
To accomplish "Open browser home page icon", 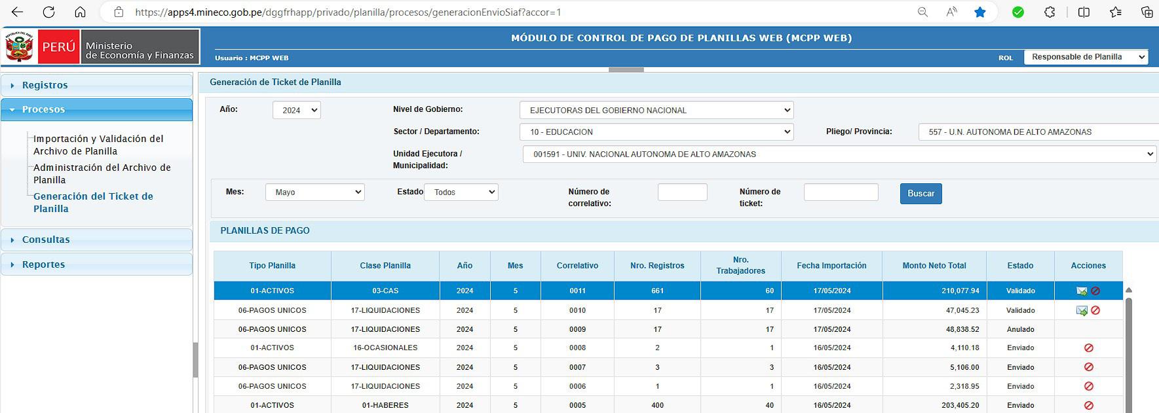I will (x=80, y=12).
